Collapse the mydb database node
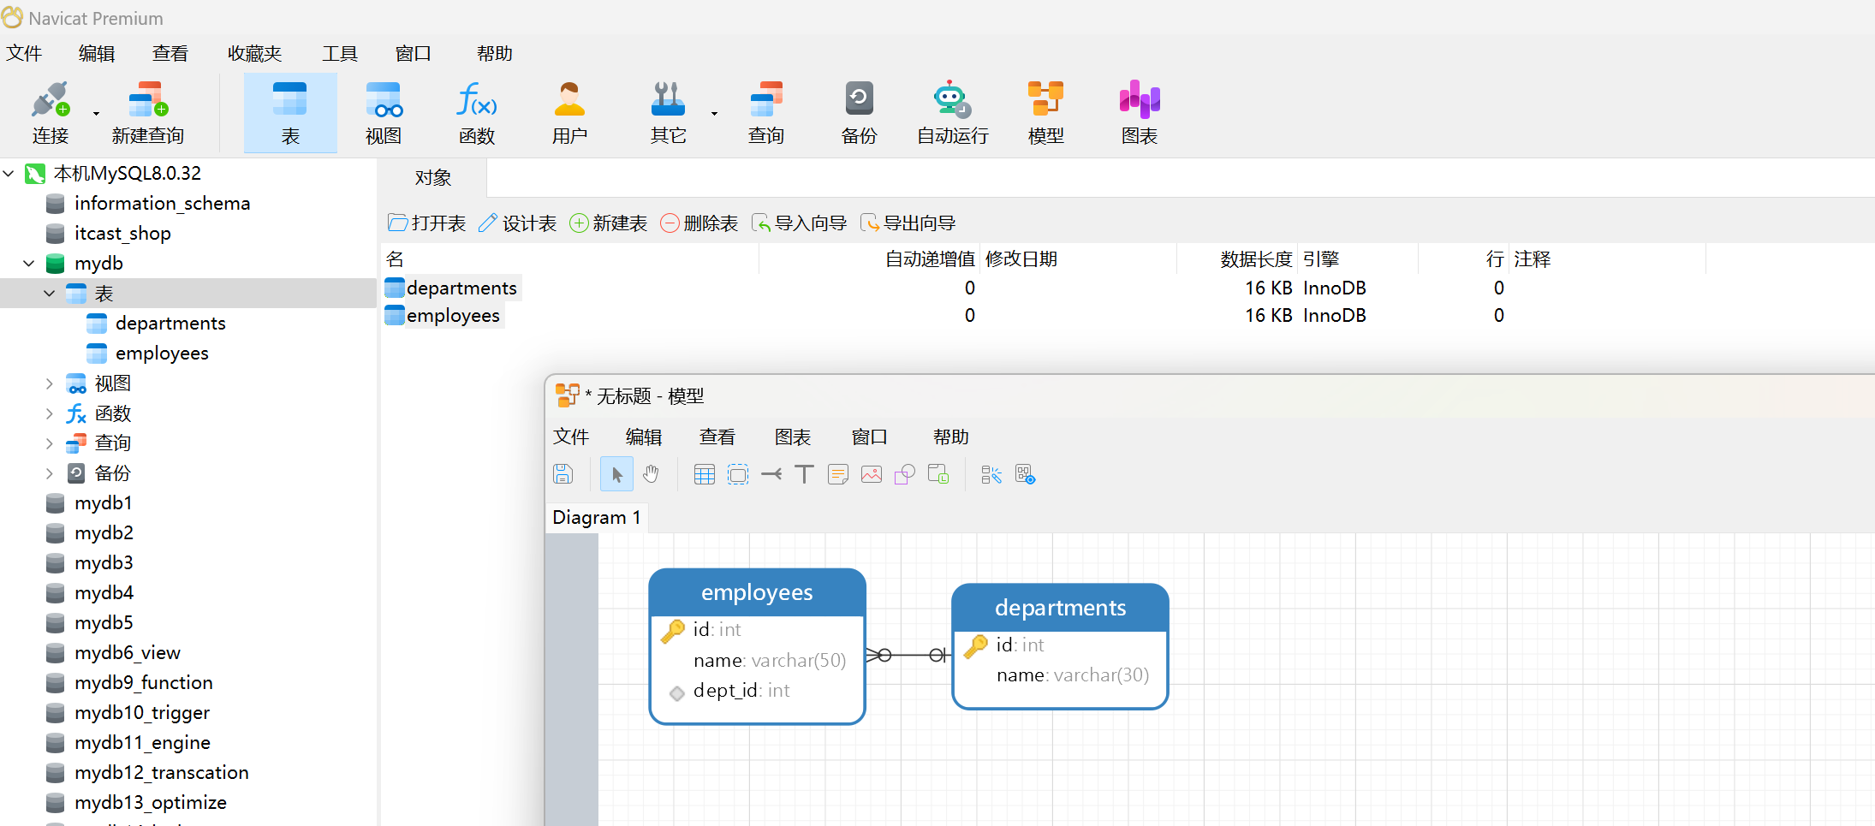Screen dimensions: 1875x826 coord(28,263)
